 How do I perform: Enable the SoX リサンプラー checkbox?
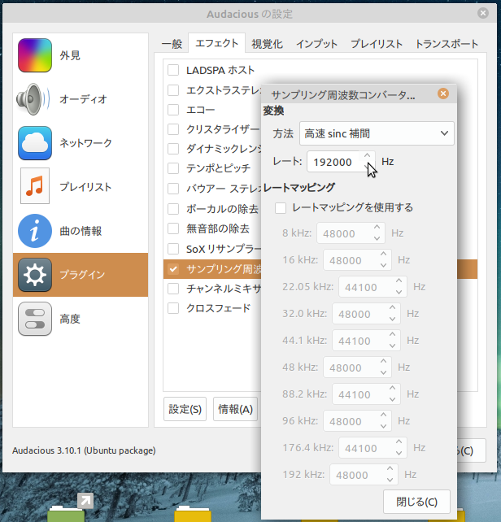pos(173,249)
